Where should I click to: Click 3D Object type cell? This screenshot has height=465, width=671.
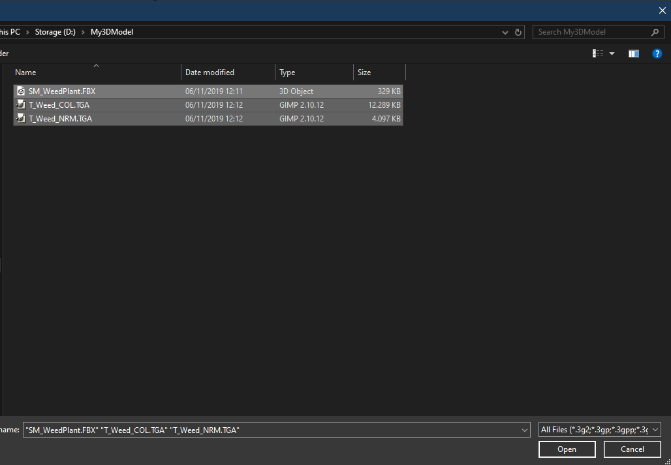click(x=296, y=91)
